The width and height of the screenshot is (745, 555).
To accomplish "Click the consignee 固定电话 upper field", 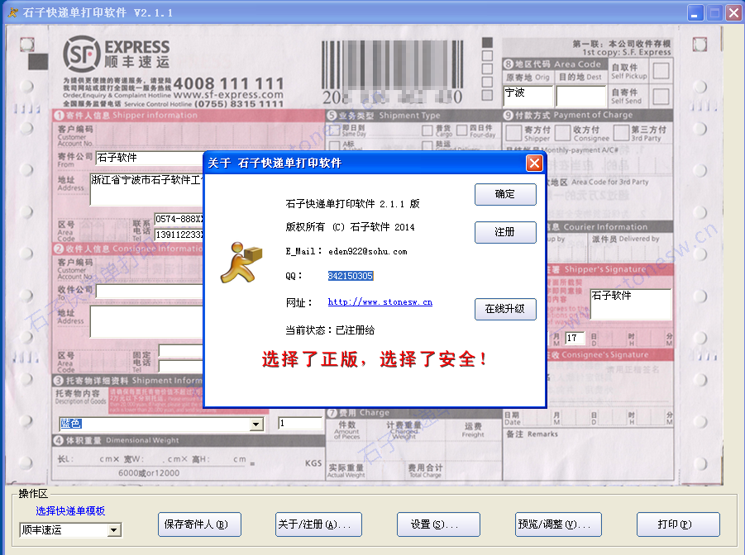I will (181, 351).
